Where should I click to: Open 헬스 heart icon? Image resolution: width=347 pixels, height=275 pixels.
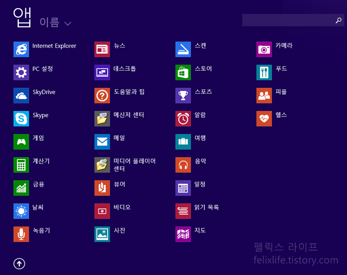click(x=264, y=118)
